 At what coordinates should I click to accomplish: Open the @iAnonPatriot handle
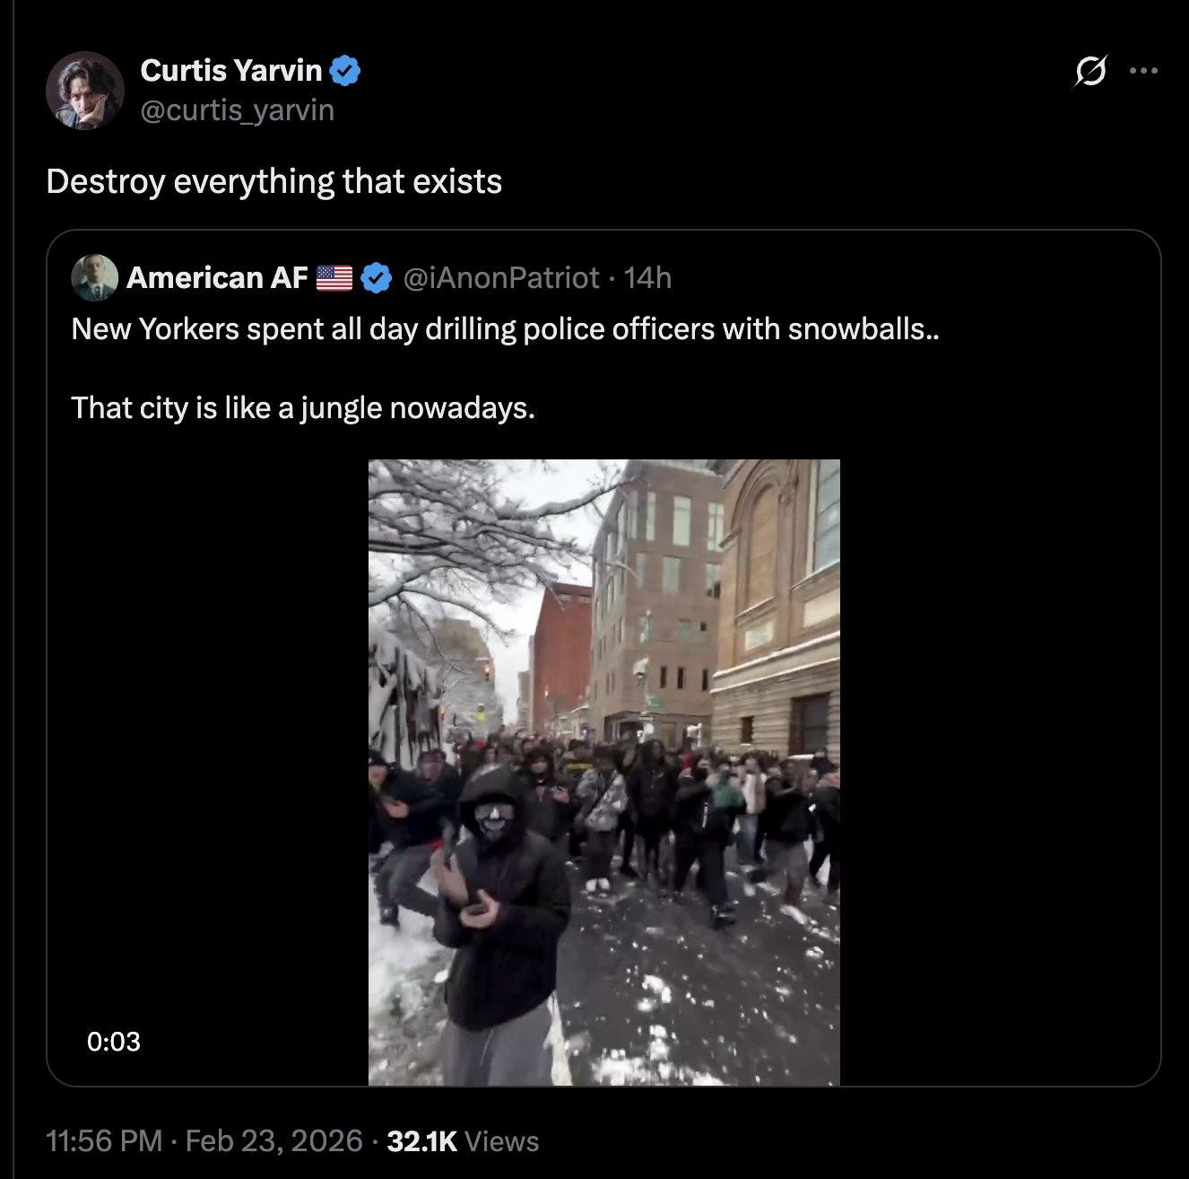501,278
